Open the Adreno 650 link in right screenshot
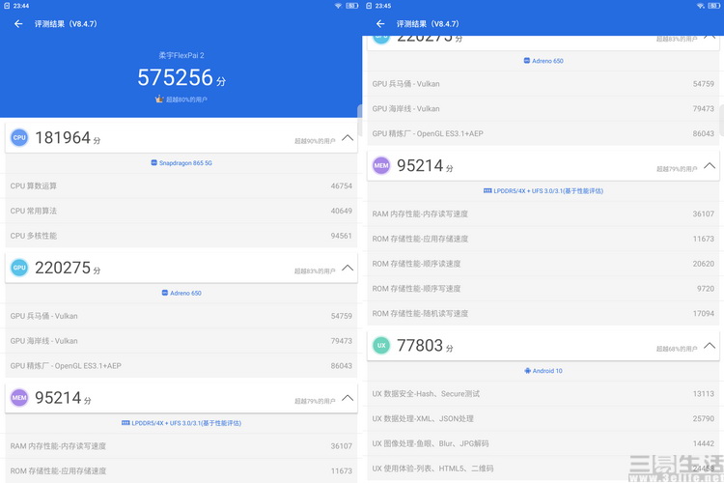 click(x=543, y=61)
